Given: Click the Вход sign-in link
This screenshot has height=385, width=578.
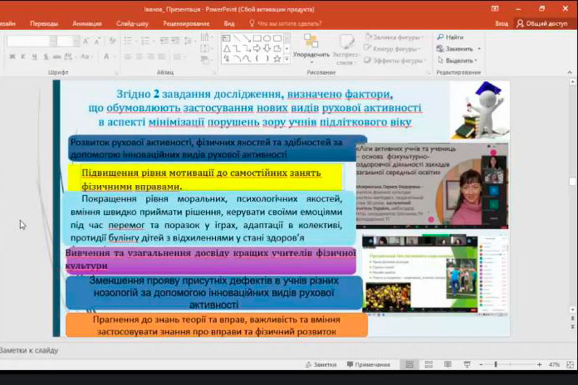Looking at the screenshot, I should [502, 24].
